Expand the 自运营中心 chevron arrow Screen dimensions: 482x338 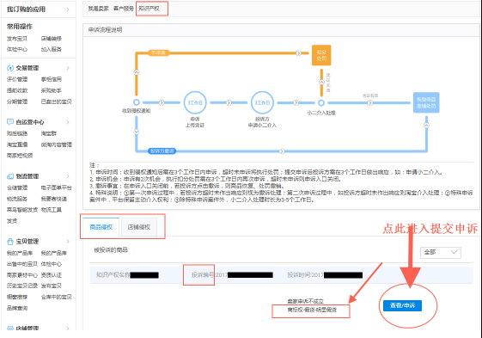point(68,122)
